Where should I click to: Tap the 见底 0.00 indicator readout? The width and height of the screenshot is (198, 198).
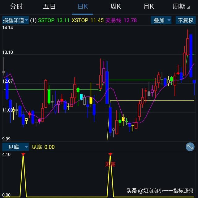coord(43,147)
